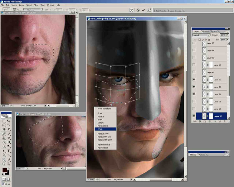
Task: Choose Warp from the transform context menu
Action: [105, 129]
